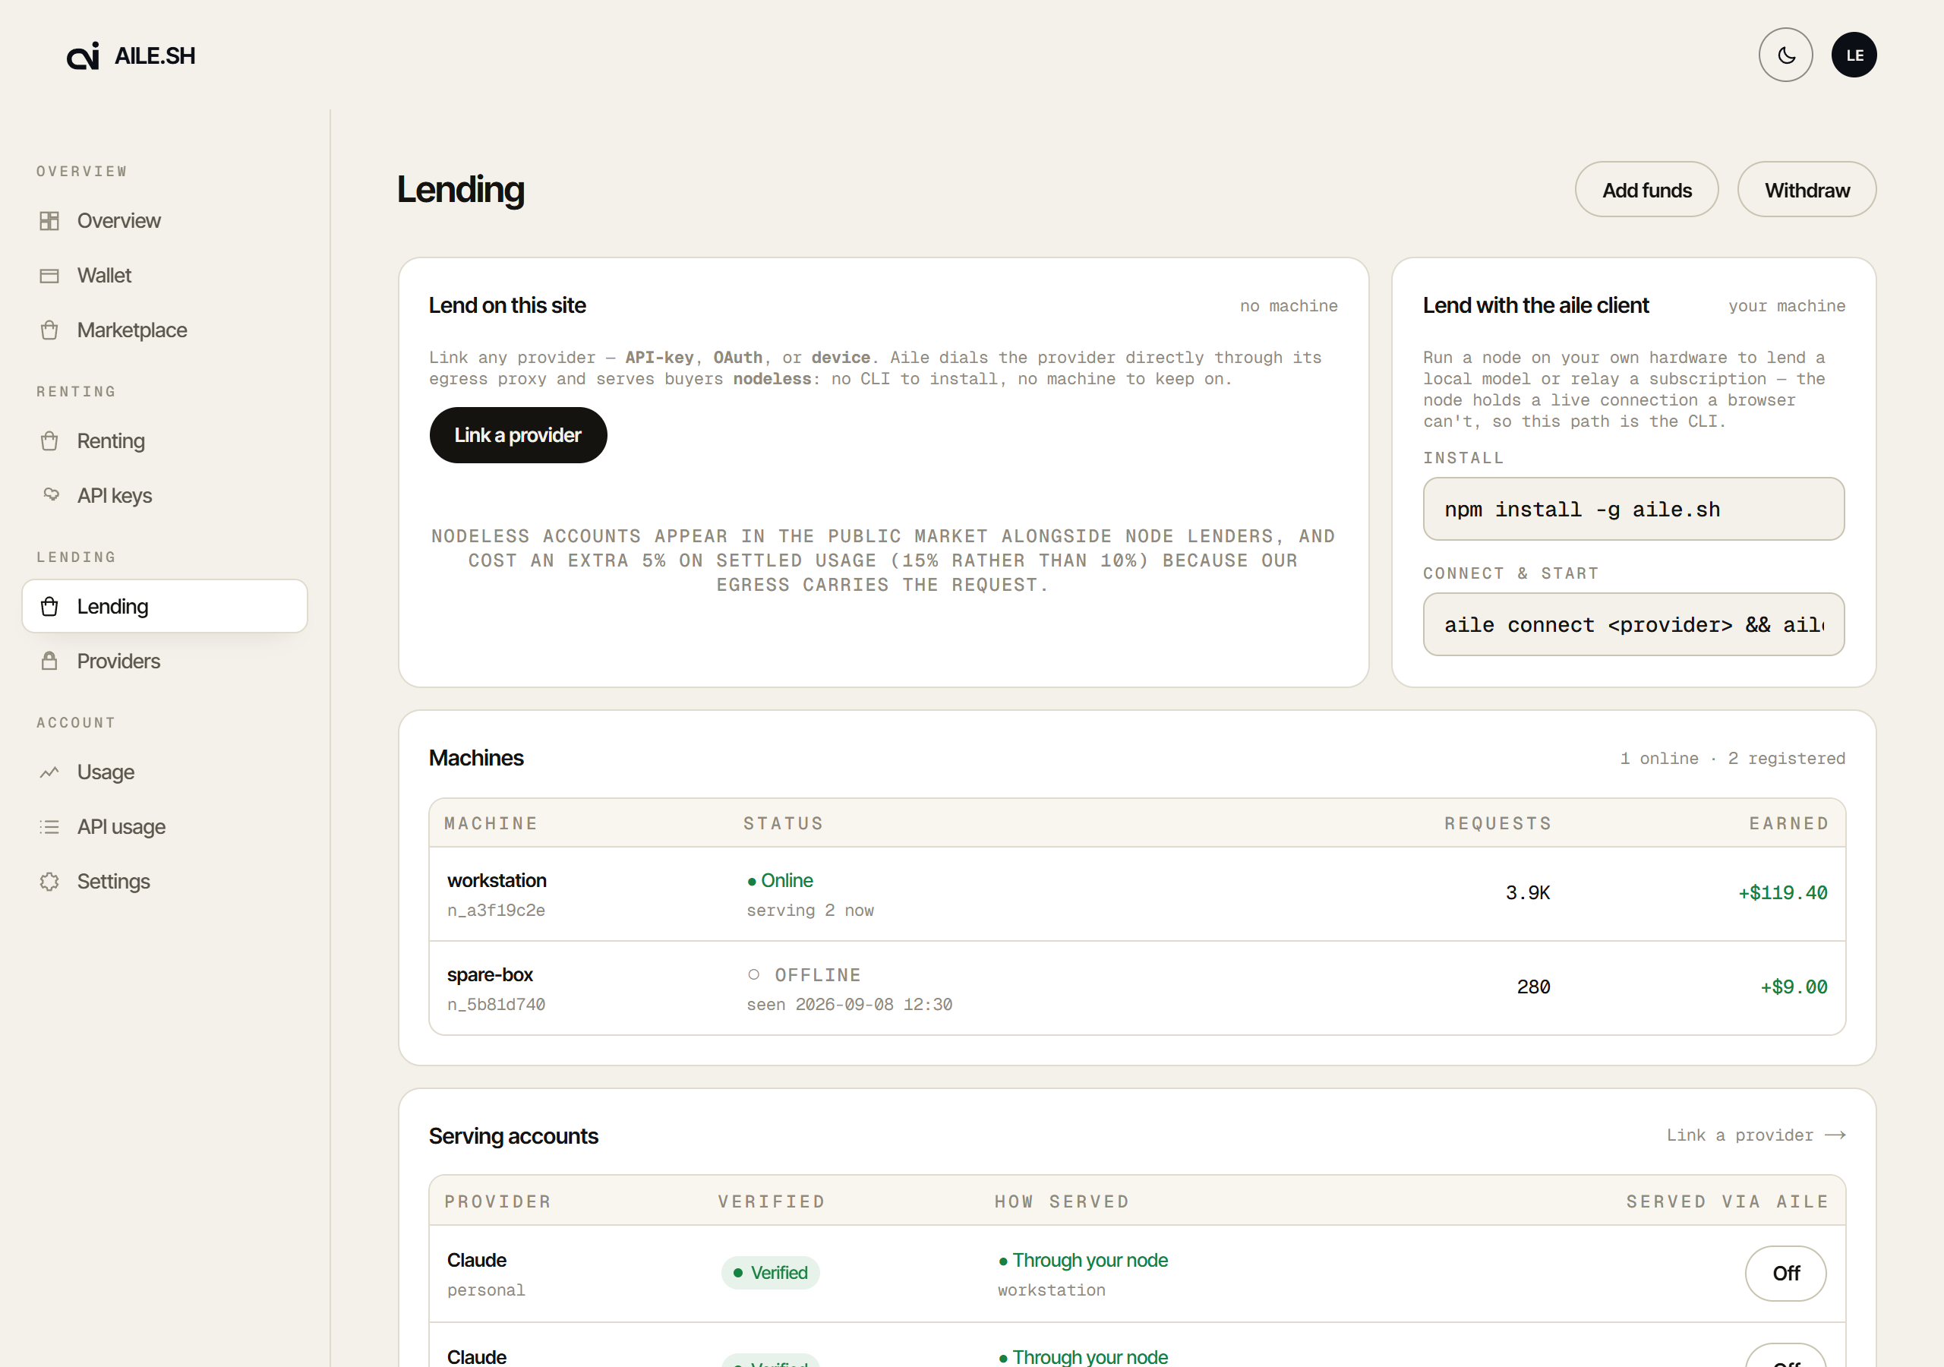Viewport: 1944px width, 1367px height.
Task: Click the Settings gear icon
Action: 49,882
